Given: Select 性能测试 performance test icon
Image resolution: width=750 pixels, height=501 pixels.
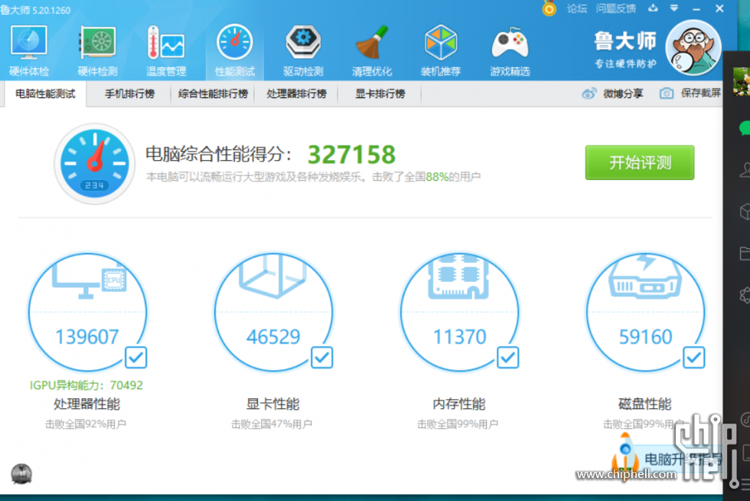Looking at the screenshot, I should (234, 51).
